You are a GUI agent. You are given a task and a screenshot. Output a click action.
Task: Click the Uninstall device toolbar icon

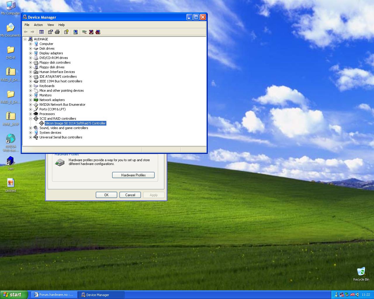click(x=91, y=32)
